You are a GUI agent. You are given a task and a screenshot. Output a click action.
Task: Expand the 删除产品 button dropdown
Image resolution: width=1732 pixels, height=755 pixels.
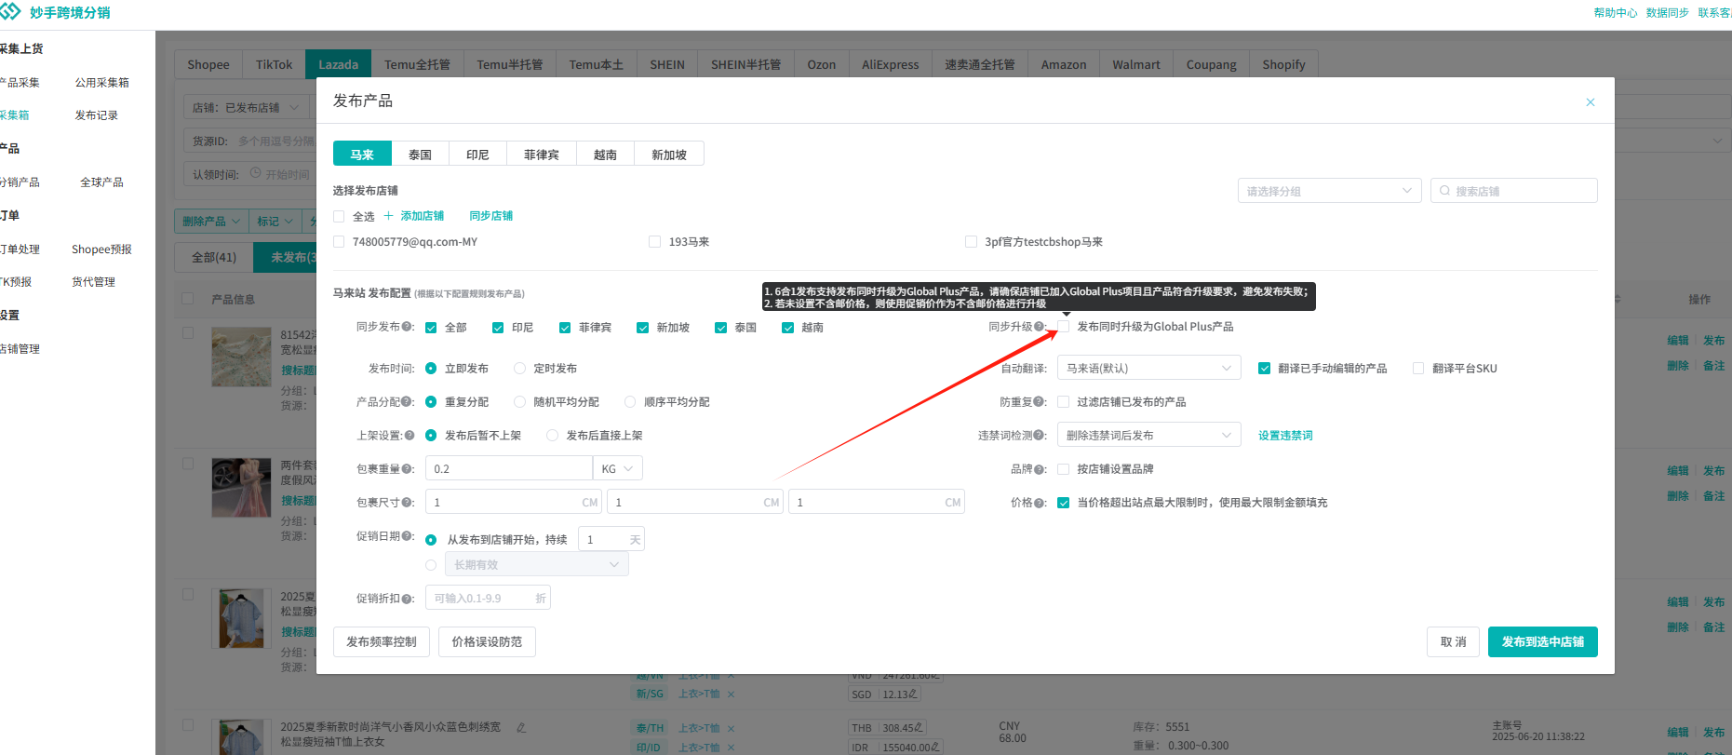[x=211, y=222]
